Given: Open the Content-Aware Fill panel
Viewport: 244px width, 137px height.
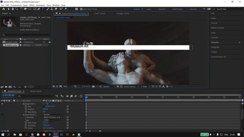Looking at the screenshot, I should [x=218, y=57].
